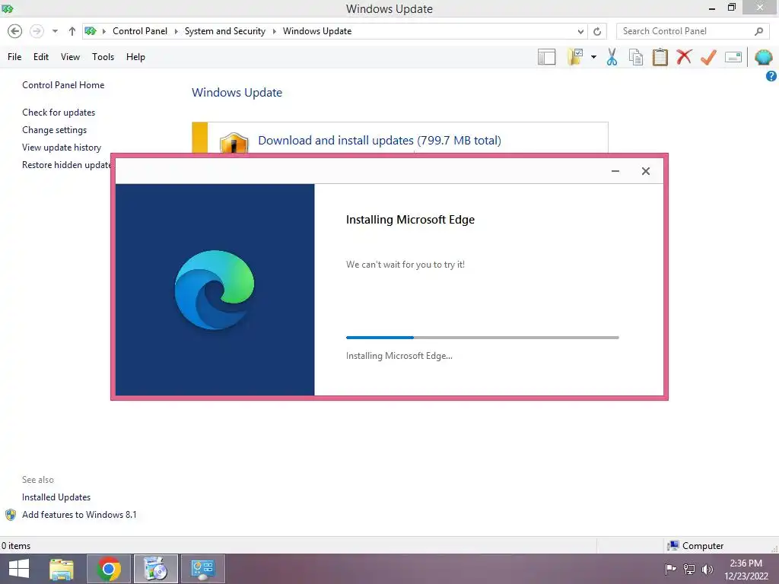Open Installed Updates link
779x584 pixels.
pyautogui.click(x=56, y=497)
